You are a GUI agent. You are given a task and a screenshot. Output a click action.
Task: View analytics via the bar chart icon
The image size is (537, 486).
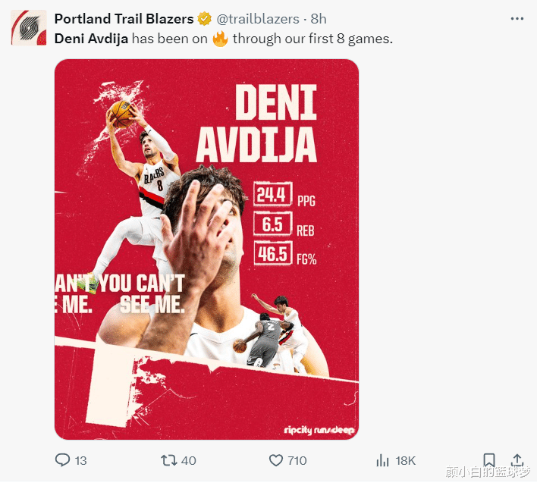pyautogui.click(x=383, y=459)
